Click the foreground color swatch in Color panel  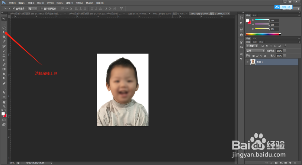[x=248, y=21]
